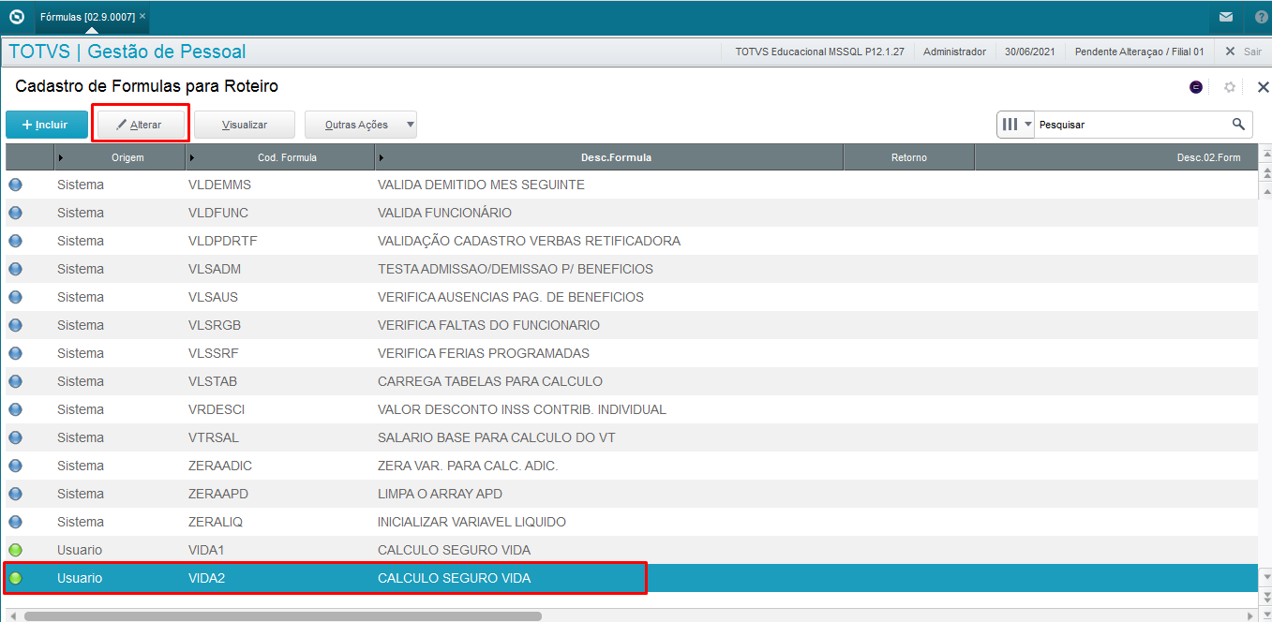Click blue status dot of VLSSRF row

pos(15,353)
